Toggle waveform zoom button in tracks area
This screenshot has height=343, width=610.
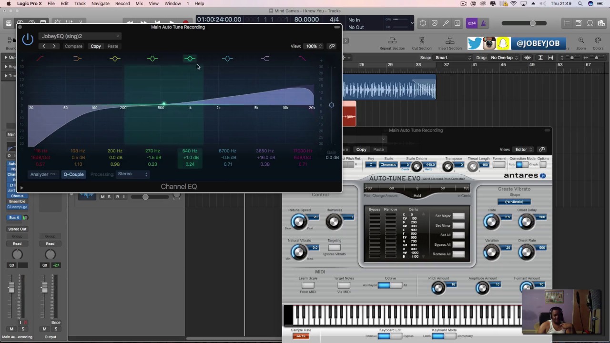point(528,58)
